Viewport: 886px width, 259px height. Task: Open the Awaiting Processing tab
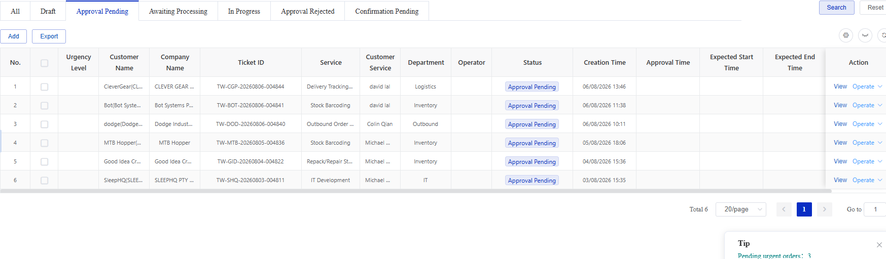pos(178,11)
